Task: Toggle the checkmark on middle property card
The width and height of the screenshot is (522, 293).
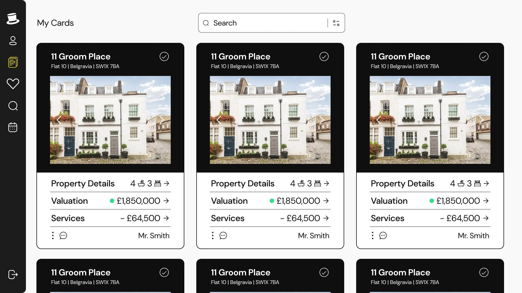Action: 324,56
